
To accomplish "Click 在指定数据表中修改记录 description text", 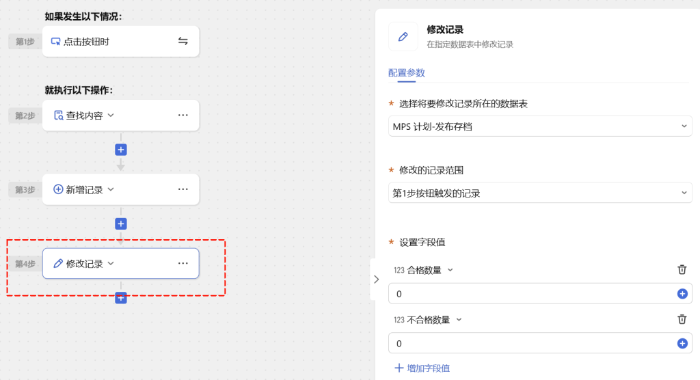I will (470, 44).
